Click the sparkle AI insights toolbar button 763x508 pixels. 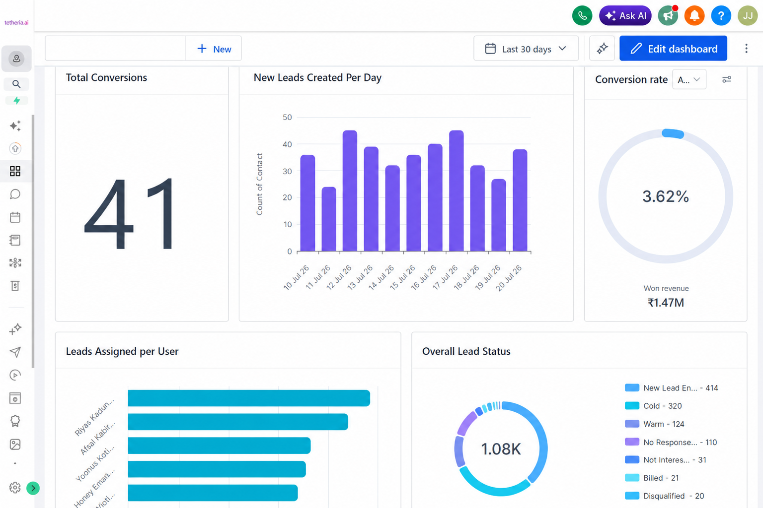coord(602,49)
